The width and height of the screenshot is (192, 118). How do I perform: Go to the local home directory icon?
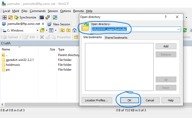(74, 30)
